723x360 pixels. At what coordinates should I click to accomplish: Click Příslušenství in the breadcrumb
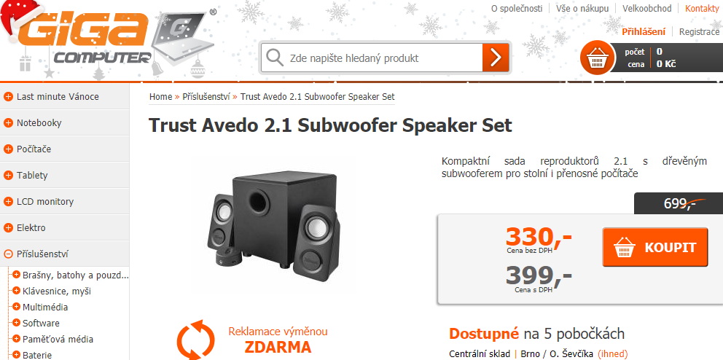point(206,97)
